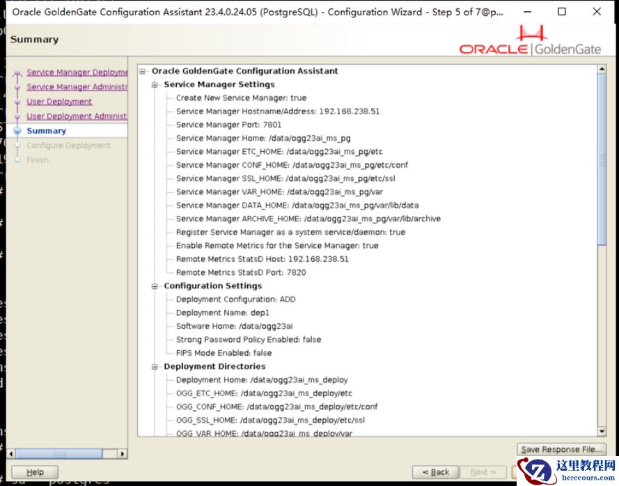Select Service Manager Hostname/Address row
Viewport: 619px width, 486px height.
click(278, 111)
